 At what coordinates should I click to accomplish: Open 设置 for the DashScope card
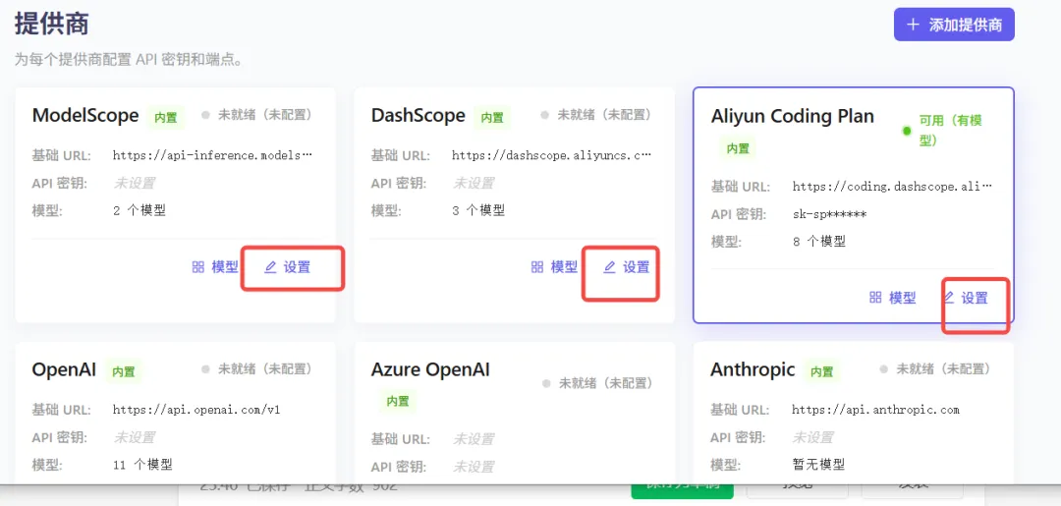click(x=627, y=267)
